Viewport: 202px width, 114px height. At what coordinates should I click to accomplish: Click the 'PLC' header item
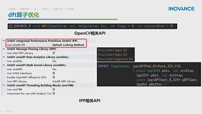[36, 9]
